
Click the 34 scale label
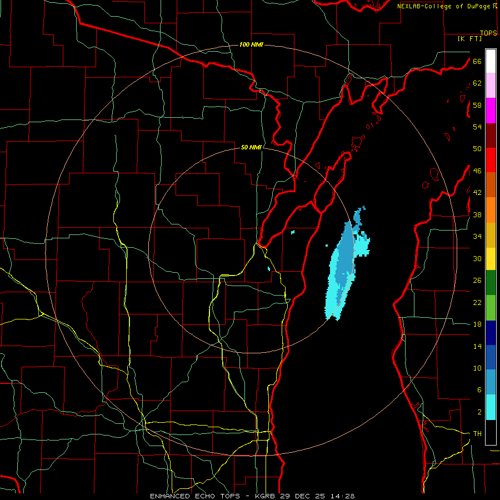pos(477,237)
